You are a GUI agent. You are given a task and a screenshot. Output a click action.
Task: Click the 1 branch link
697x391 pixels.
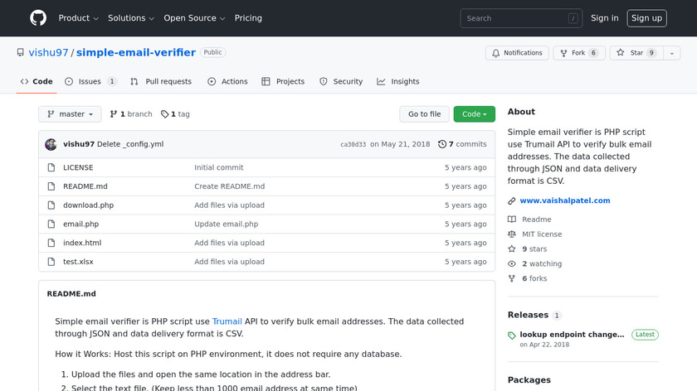131,114
